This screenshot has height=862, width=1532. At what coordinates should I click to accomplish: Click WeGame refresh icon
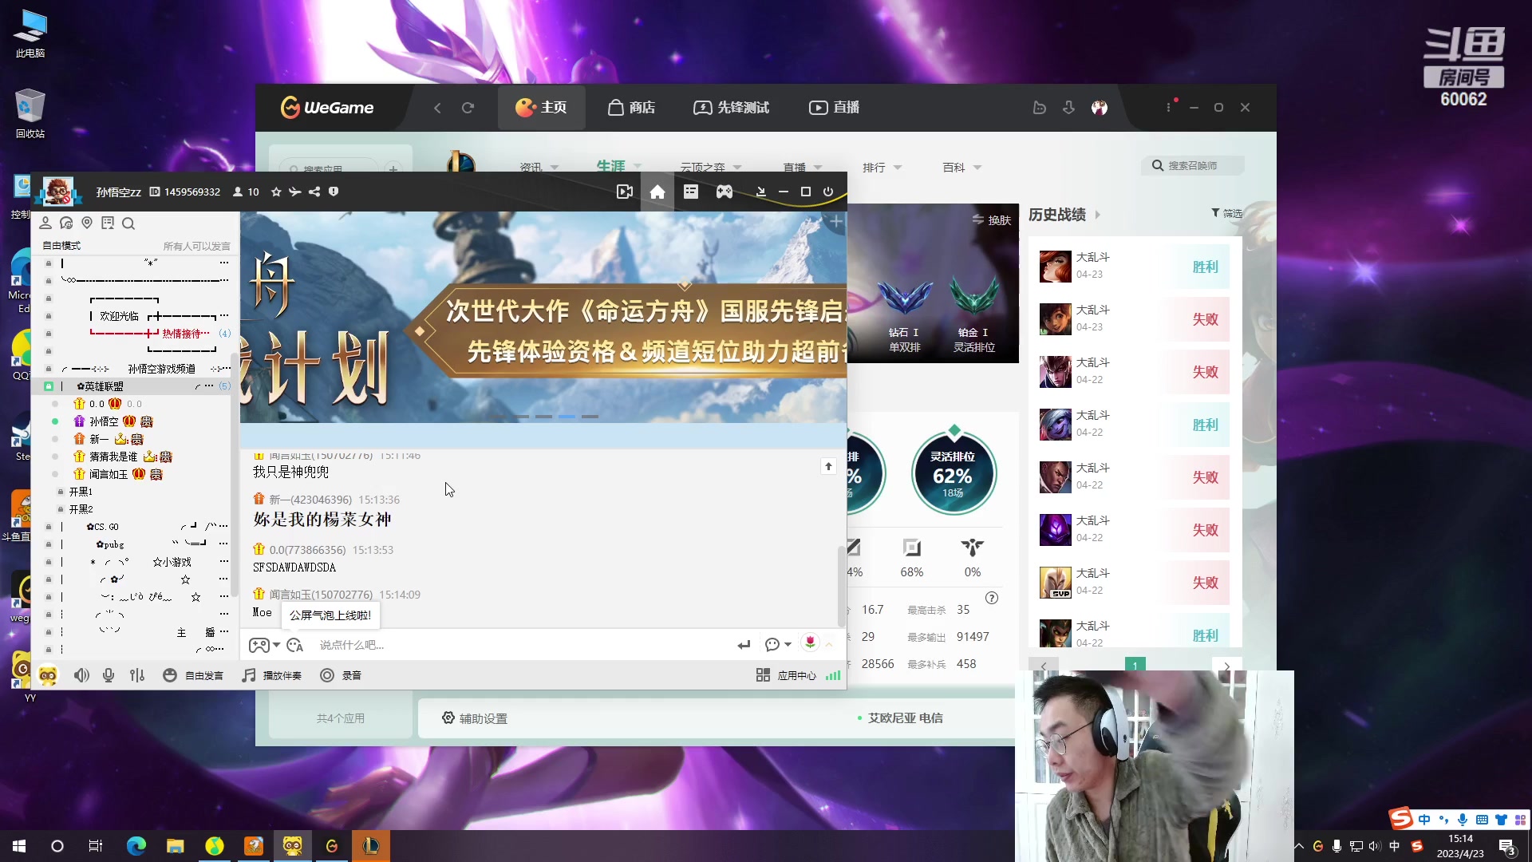click(x=468, y=108)
